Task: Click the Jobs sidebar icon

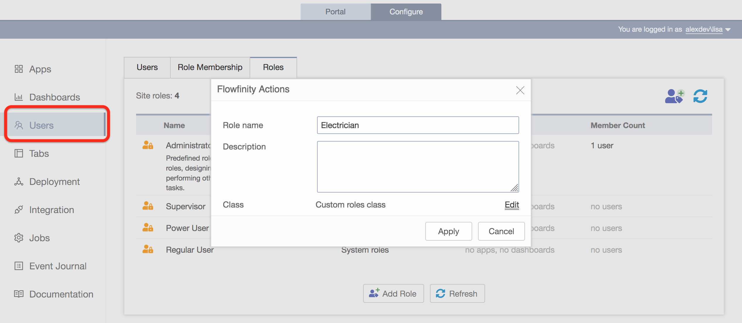Action: coord(18,237)
